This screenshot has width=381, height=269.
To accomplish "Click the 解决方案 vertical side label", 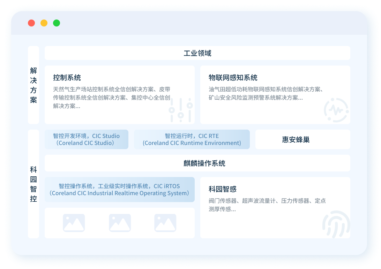I will click(x=33, y=85).
